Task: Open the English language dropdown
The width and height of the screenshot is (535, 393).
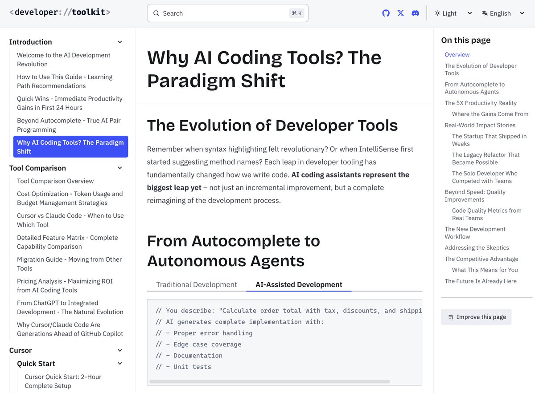Action: coord(503,13)
